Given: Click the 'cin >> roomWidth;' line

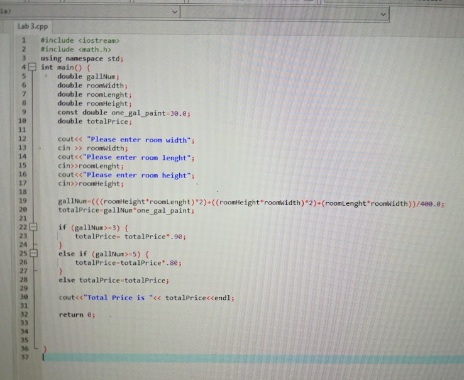Looking at the screenshot, I should click(92, 148).
